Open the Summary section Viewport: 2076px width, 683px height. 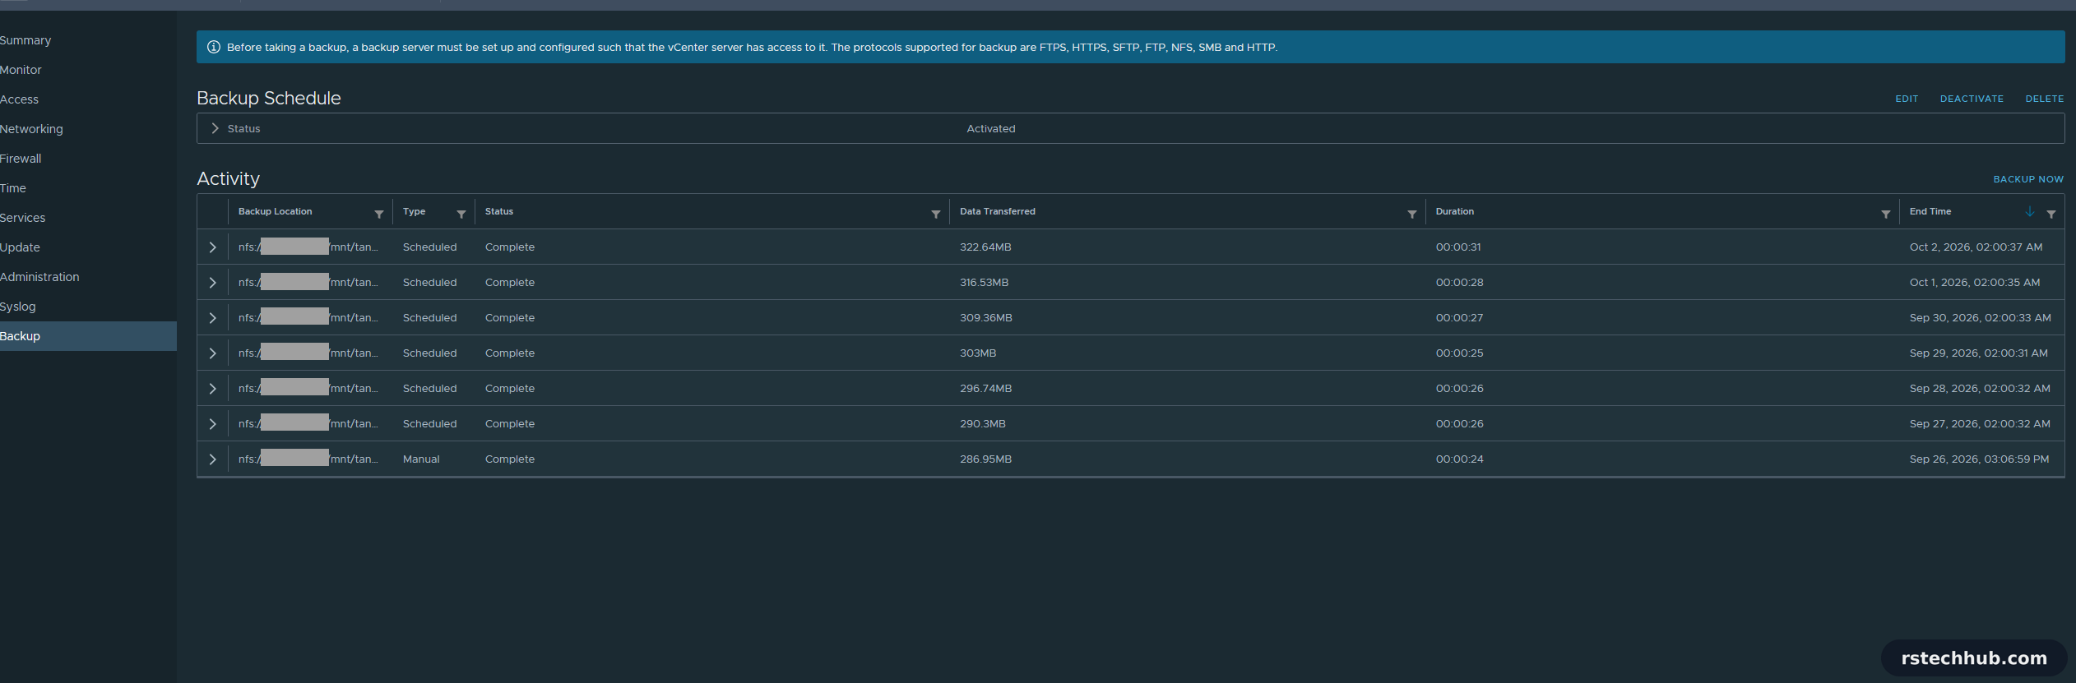tap(25, 40)
